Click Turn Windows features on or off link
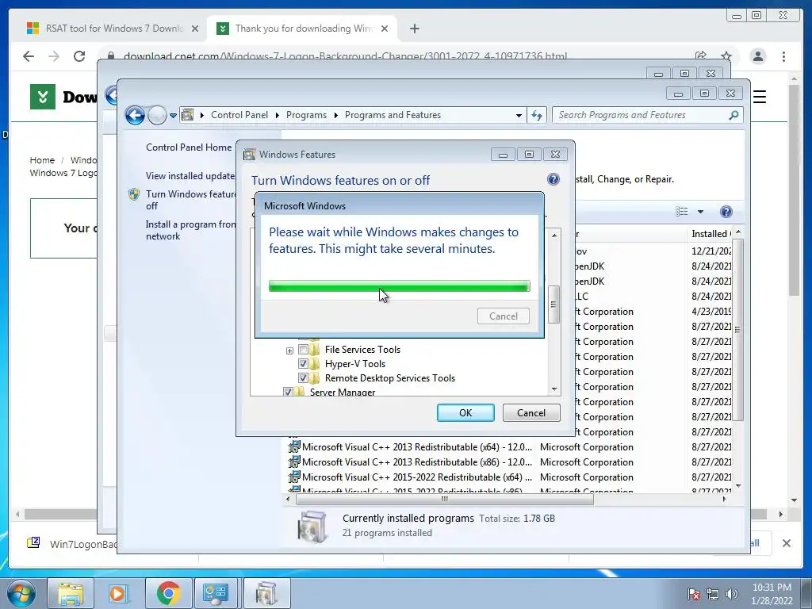 pyautogui.click(x=190, y=200)
